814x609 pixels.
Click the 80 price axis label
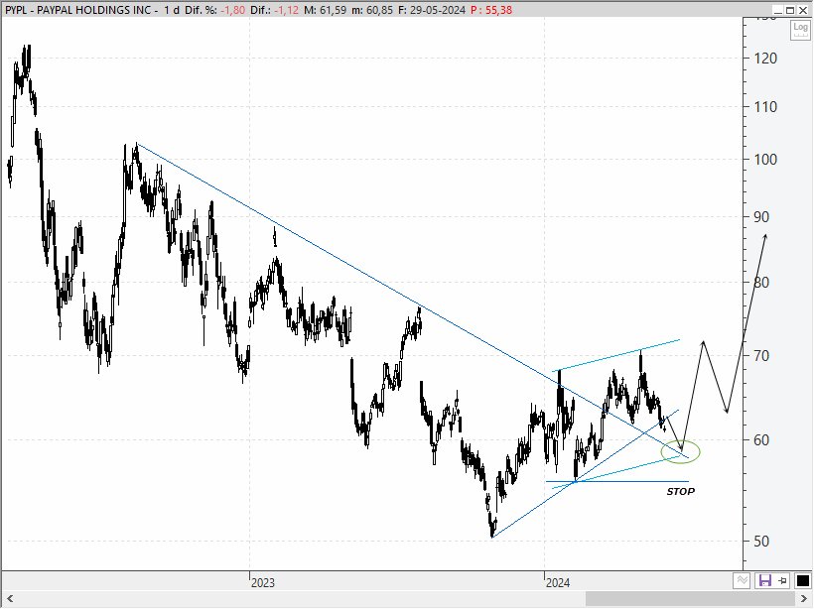coord(761,283)
